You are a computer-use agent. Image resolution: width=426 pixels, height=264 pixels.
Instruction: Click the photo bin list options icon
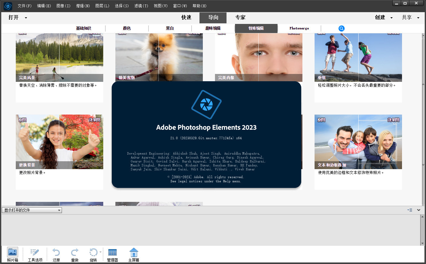(410, 210)
